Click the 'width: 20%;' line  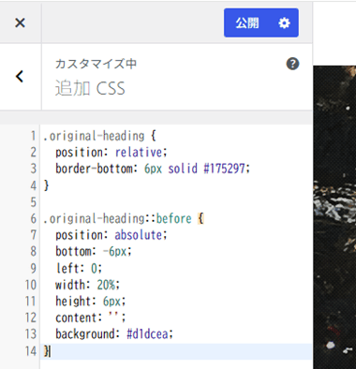coord(87,285)
